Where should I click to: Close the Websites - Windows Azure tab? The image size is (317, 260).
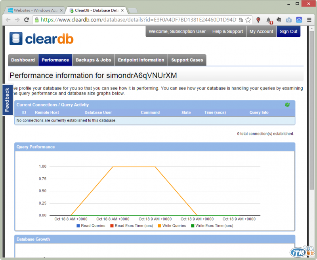click(x=61, y=10)
